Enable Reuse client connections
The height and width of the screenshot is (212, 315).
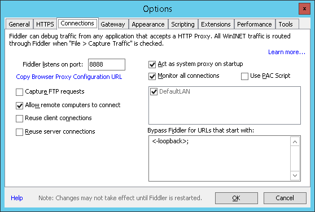pos(20,118)
